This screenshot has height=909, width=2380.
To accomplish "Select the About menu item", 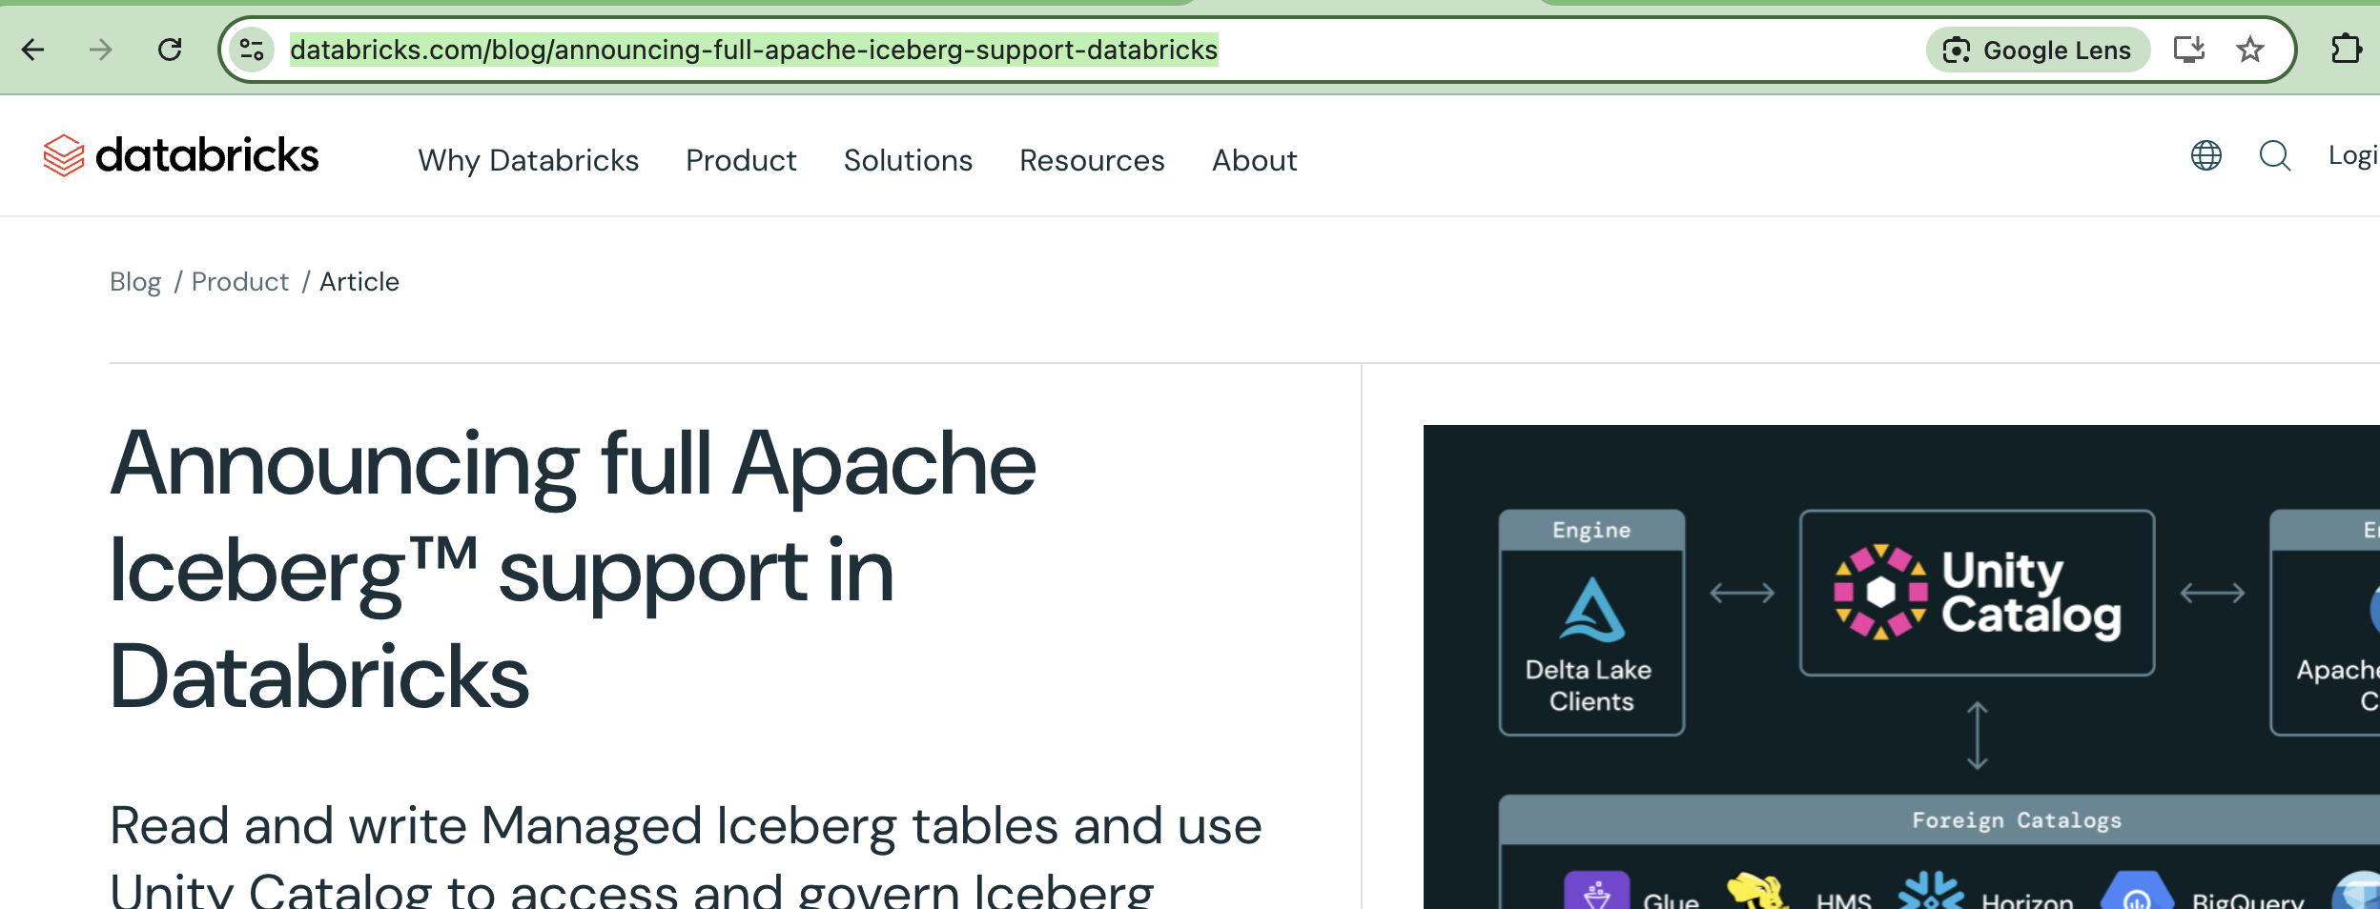I will click(x=1254, y=160).
